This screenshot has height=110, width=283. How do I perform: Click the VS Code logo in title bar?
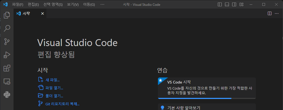click(x=5, y=4)
